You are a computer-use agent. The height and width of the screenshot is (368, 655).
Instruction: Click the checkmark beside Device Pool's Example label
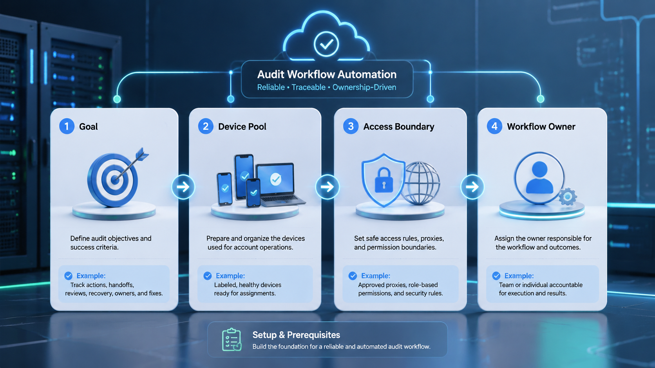pos(208,276)
